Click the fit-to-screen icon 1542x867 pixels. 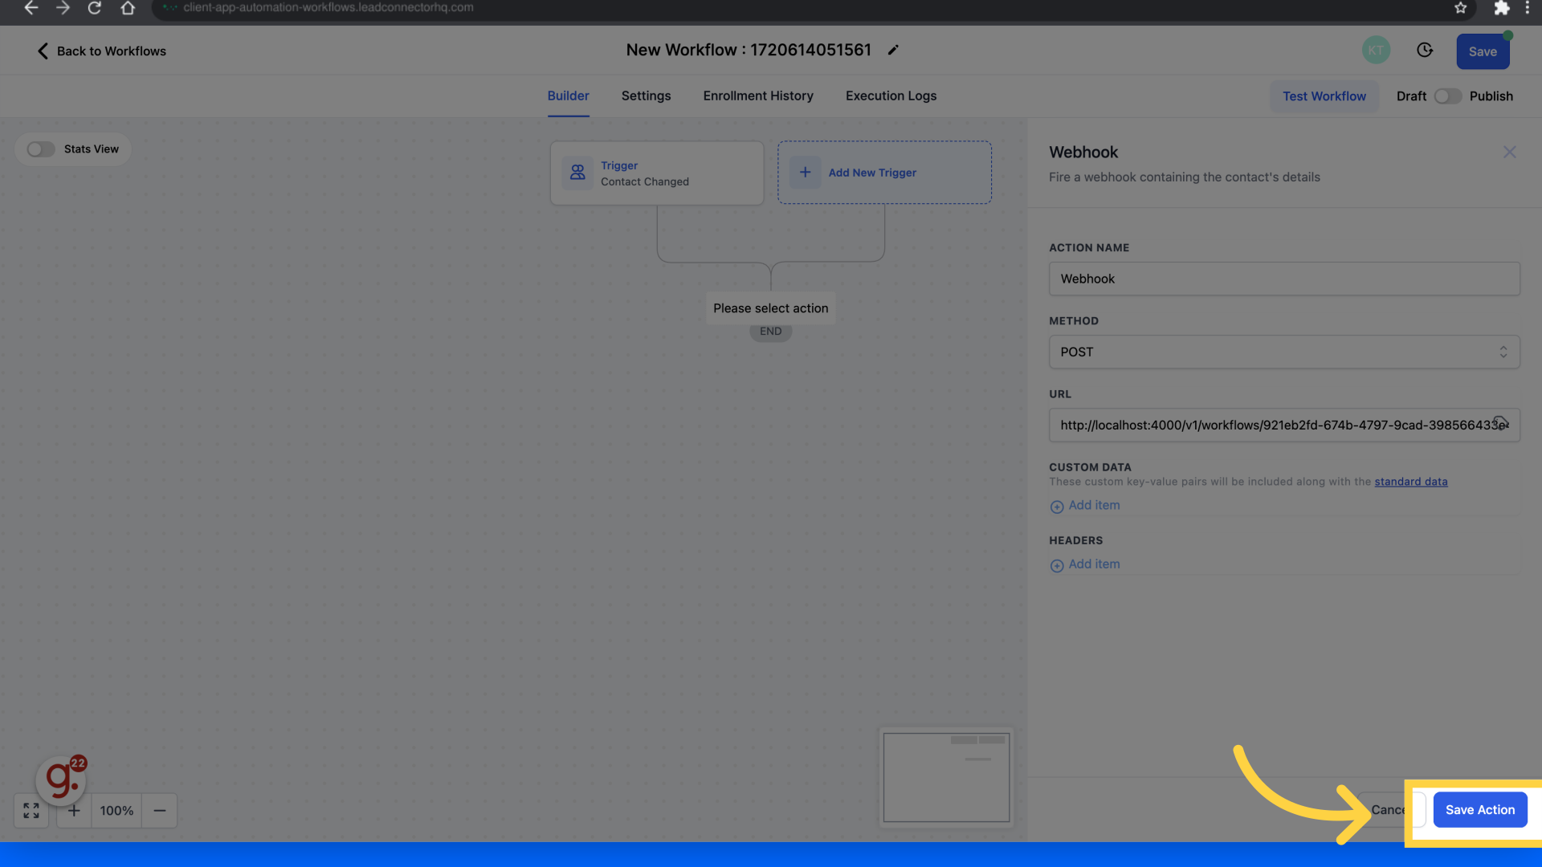(31, 811)
